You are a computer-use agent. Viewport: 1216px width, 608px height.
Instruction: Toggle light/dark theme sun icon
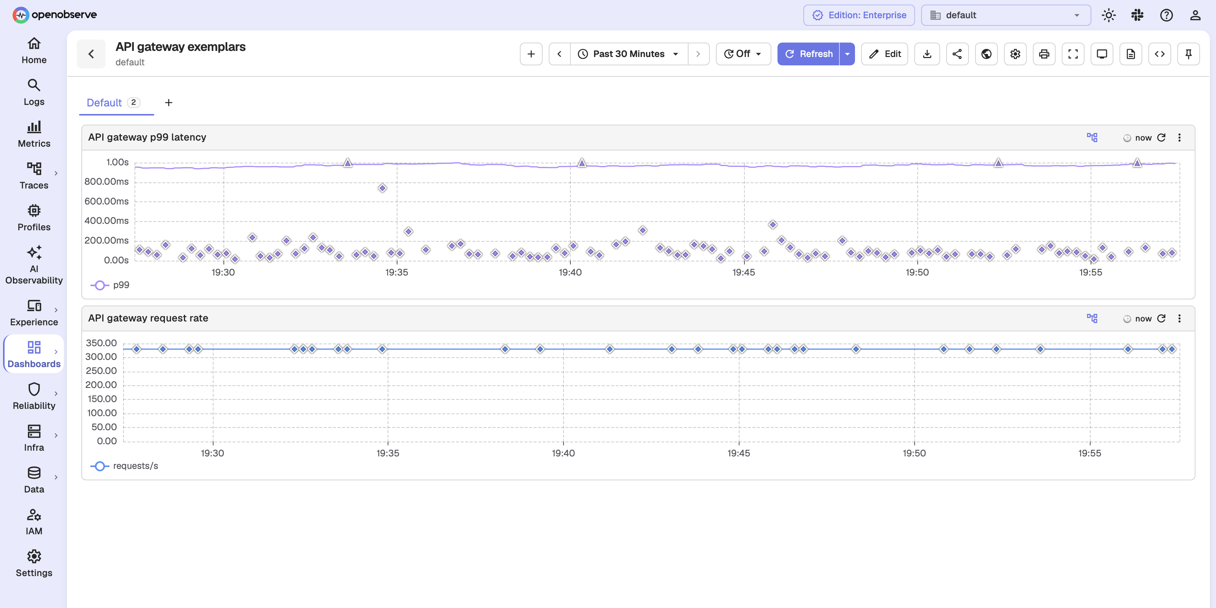1108,15
